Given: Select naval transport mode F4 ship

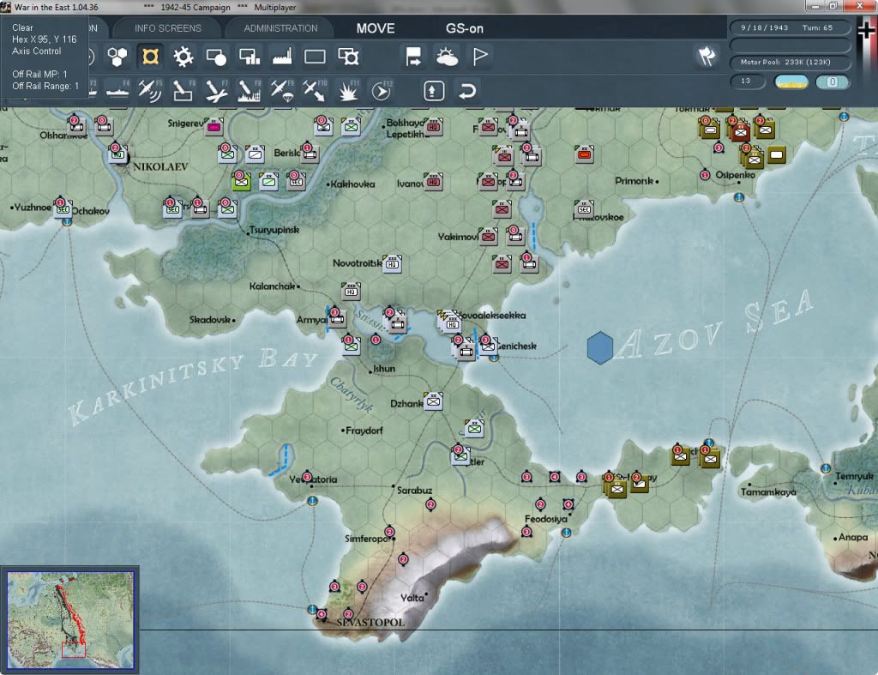Looking at the screenshot, I should tap(117, 90).
